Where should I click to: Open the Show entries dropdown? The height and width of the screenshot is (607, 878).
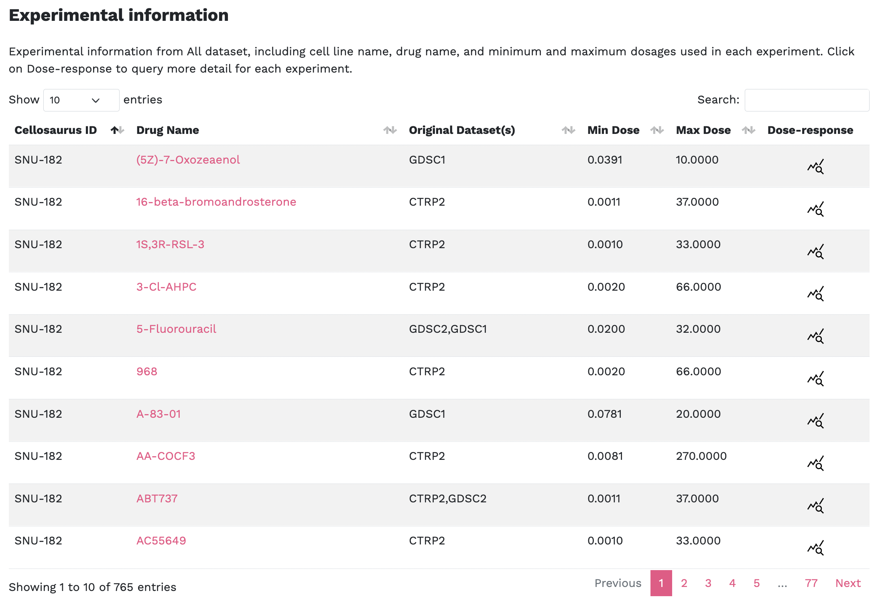(81, 100)
